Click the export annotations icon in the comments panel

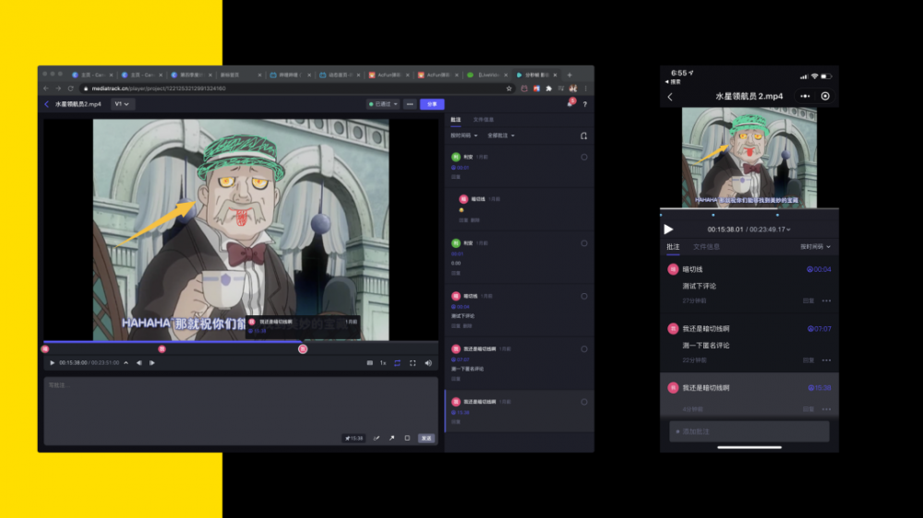583,135
